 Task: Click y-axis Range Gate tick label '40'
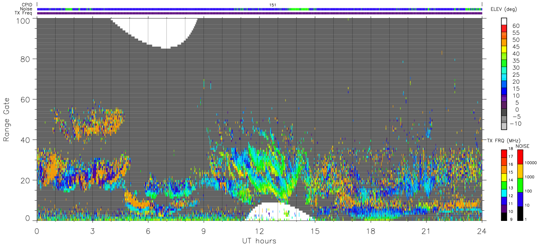pyautogui.click(x=25, y=140)
